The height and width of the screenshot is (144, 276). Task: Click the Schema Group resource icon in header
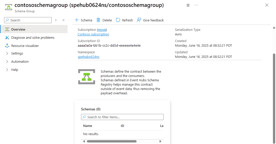pyautogui.click(x=8, y=7)
